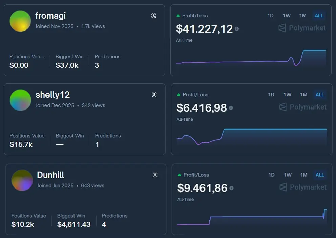Click the text 'Joined Nov 2025'

(54, 26)
